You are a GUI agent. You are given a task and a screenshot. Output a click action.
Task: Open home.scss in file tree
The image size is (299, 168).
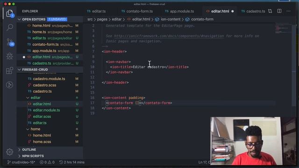50,141
